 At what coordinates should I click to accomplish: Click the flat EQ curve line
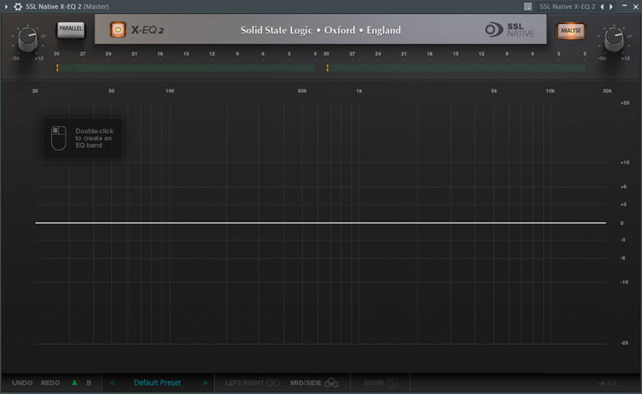tap(320, 223)
